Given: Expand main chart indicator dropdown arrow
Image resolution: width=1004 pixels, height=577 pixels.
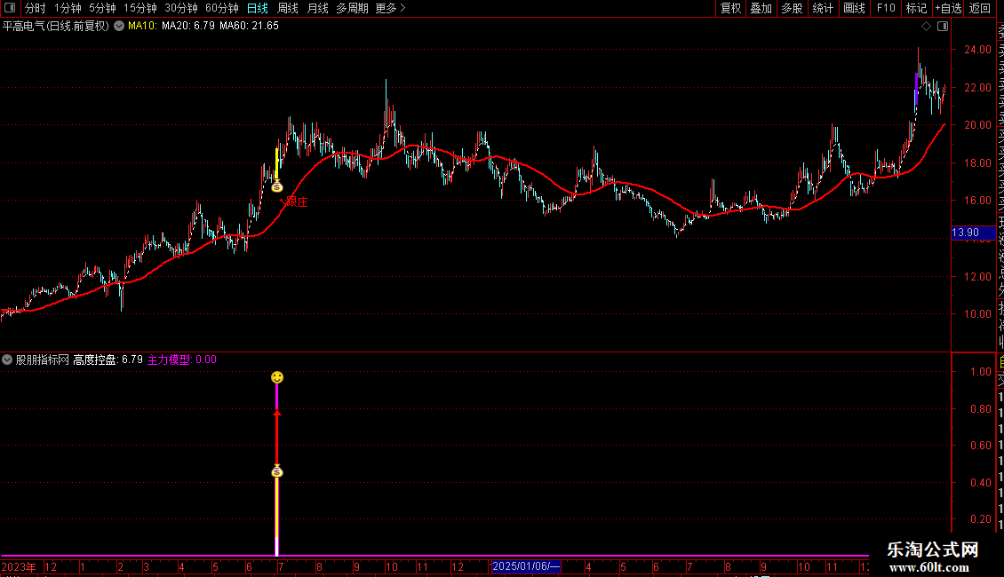Looking at the screenshot, I should pyautogui.click(x=119, y=26).
